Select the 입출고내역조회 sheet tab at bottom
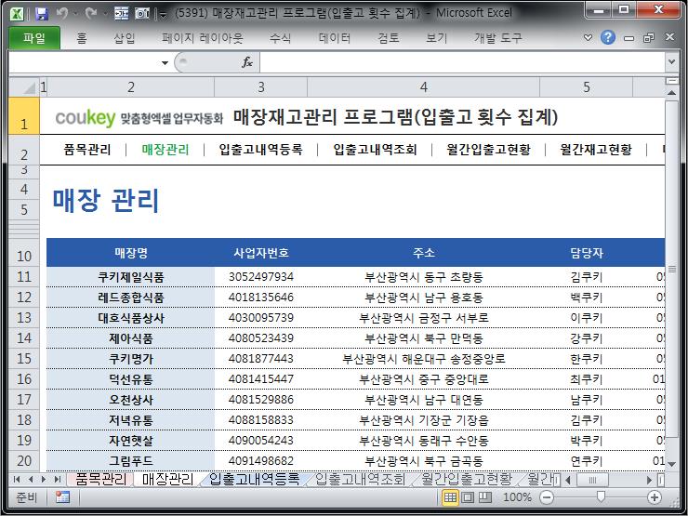This screenshot has height=516, width=688. tap(360, 479)
